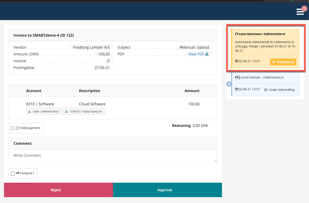Screen dimensions: 309x203
Task: Click the invoice value D
Action: tap(108, 61)
